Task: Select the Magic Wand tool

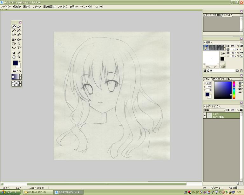Action: pos(19,44)
